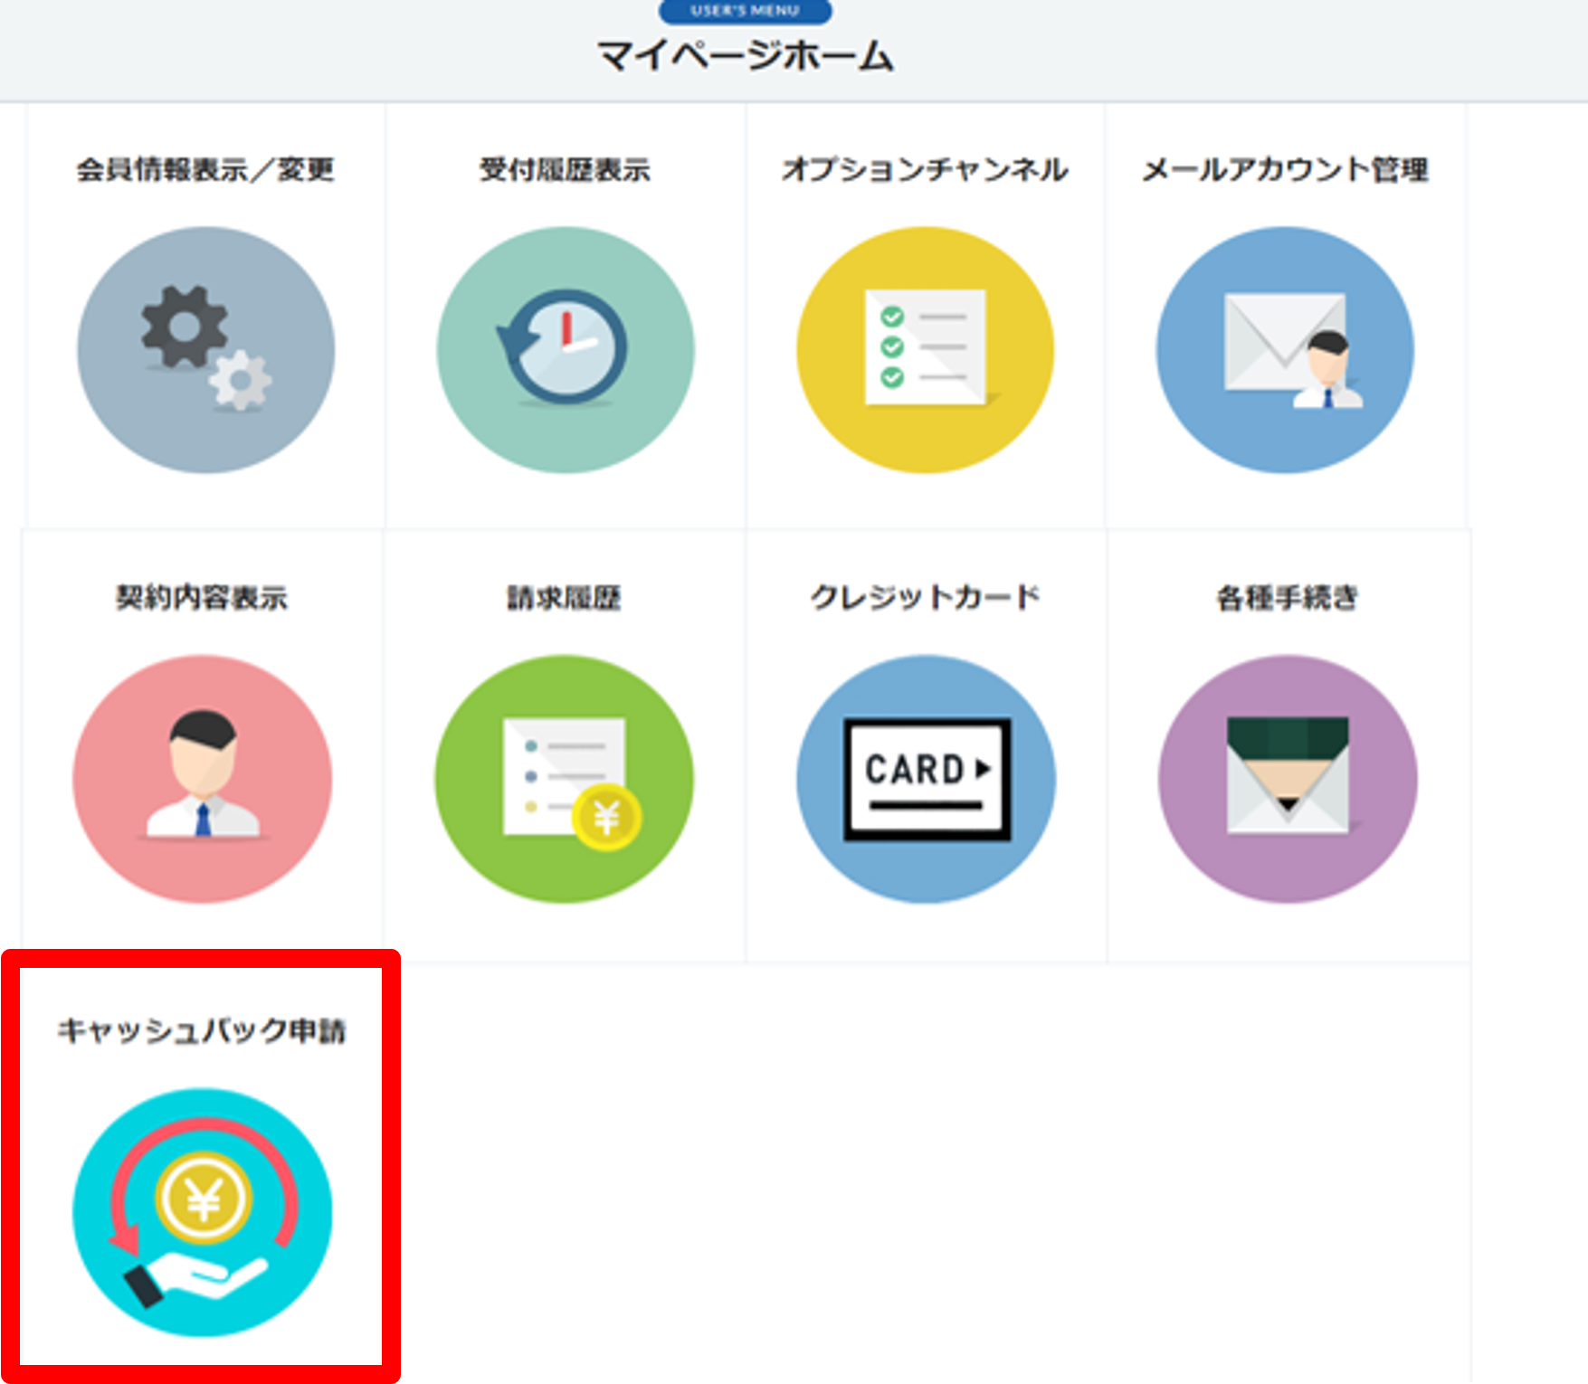This screenshot has width=1588, height=1384.
Task: Open メールアカウント管理 from its label
Action: [x=1285, y=171]
